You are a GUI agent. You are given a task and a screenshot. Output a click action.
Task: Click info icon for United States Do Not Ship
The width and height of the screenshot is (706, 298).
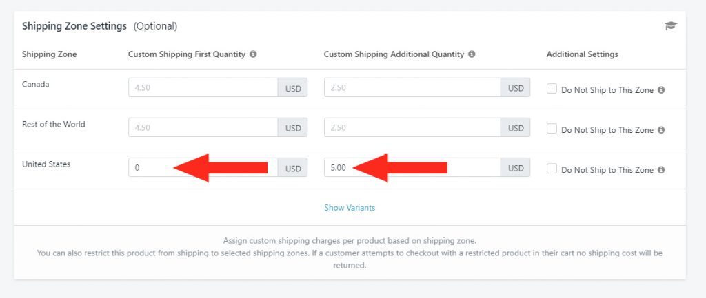click(661, 170)
